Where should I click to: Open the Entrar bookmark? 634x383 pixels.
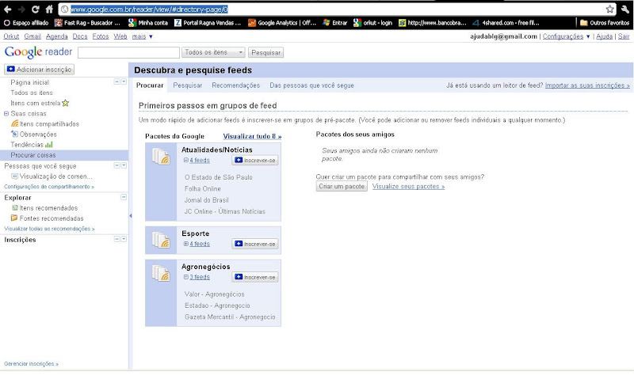pyautogui.click(x=334, y=23)
